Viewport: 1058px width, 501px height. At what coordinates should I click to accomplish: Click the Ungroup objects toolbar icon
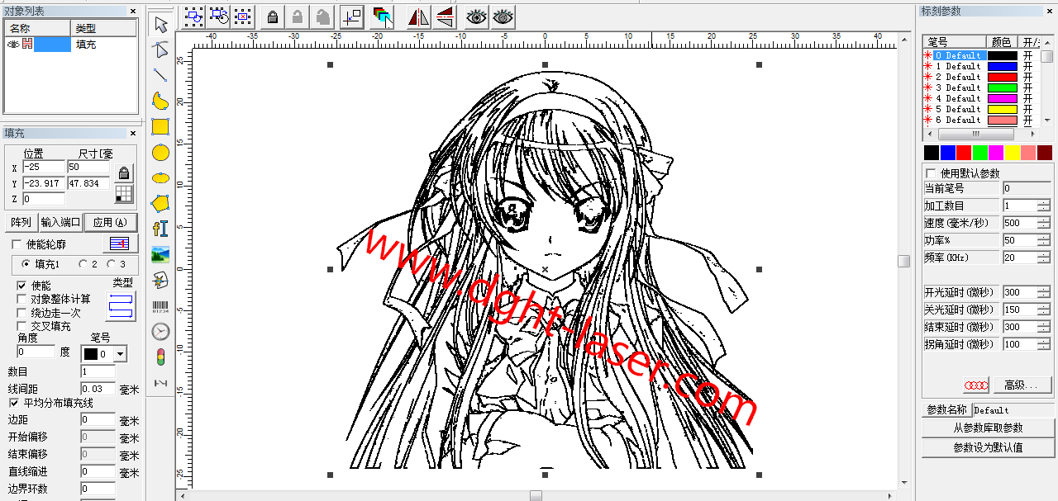[218, 16]
